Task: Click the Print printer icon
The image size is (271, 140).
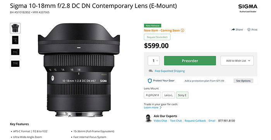Action: (249, 30)
